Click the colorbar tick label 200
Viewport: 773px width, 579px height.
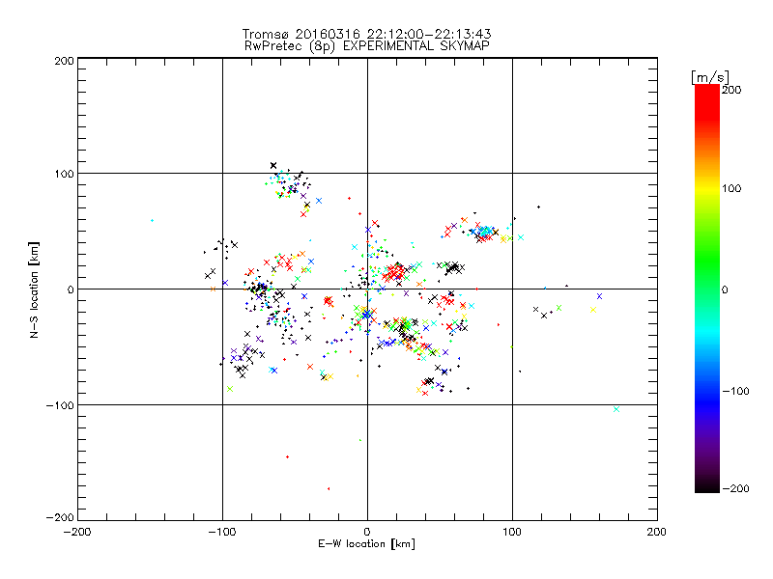point(731,90)
